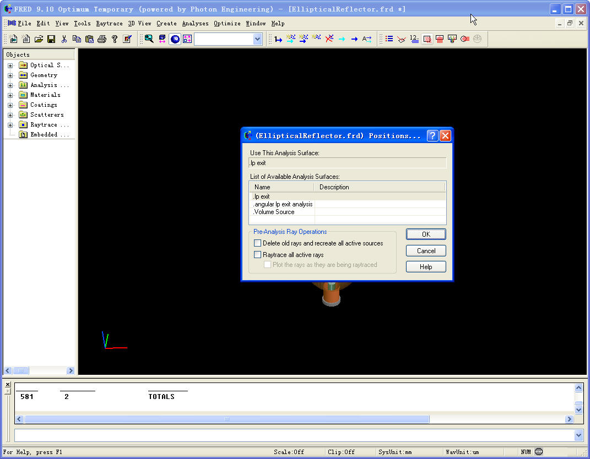Click the new script document icon
This screenshot has height=459, width=590.
click(x=26, y=39)
